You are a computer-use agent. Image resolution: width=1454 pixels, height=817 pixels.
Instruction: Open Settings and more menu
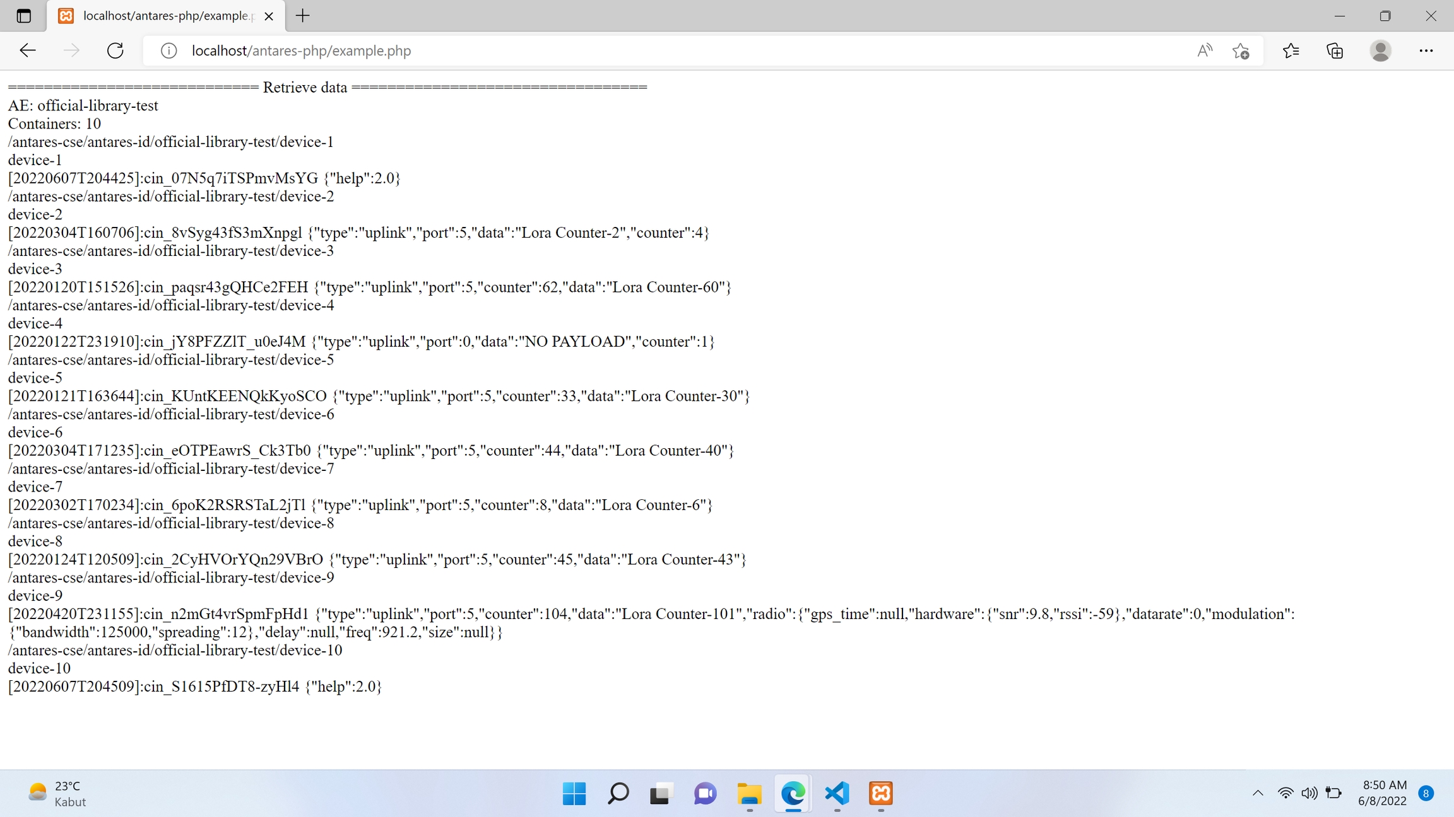[1426, 50]
